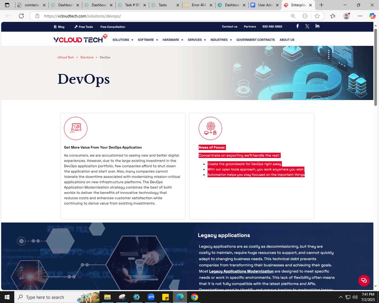
Task: Open the Blog link
Action: click(x=59, y=27)
